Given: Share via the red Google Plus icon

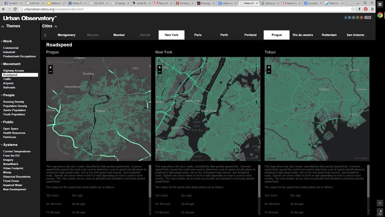Looking at the screenshot, I should click(x=361, y=17).
